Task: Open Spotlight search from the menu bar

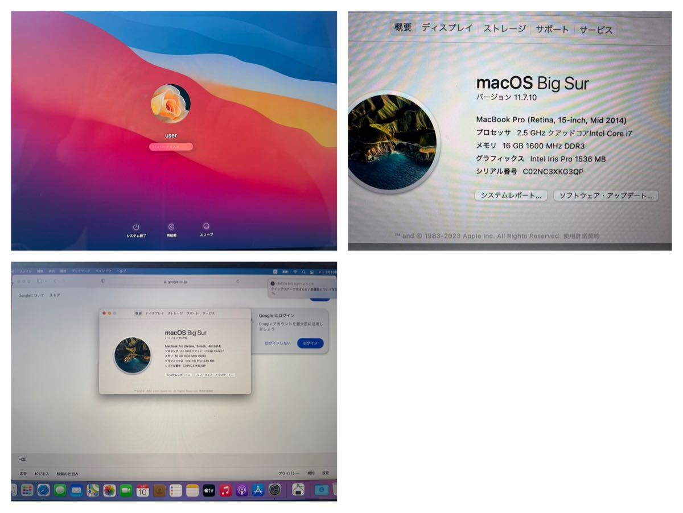Action: click(x=304, y=271)
